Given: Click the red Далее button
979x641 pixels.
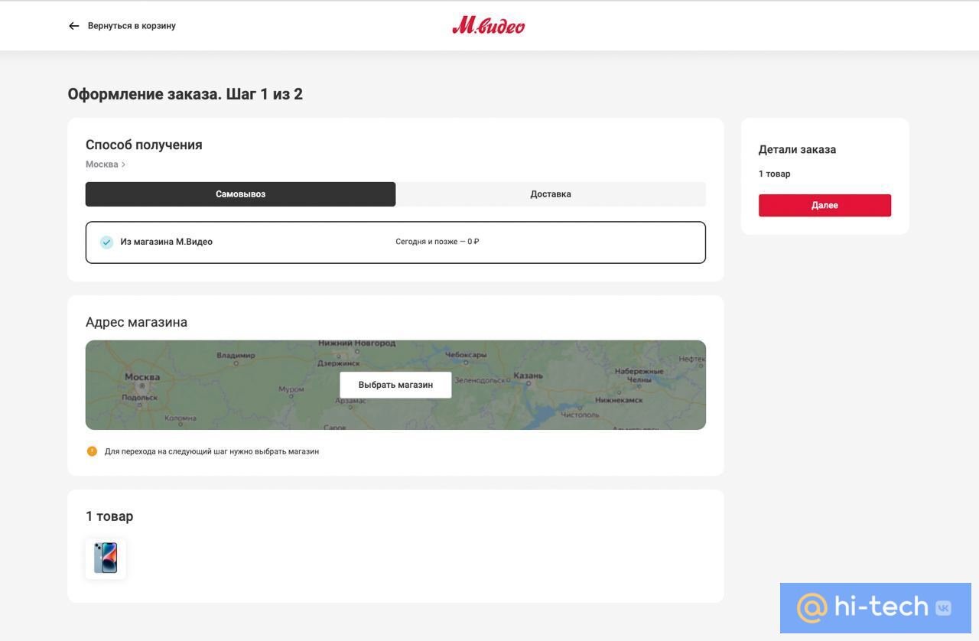Looking at the screenshot, I should coord(825,205).
